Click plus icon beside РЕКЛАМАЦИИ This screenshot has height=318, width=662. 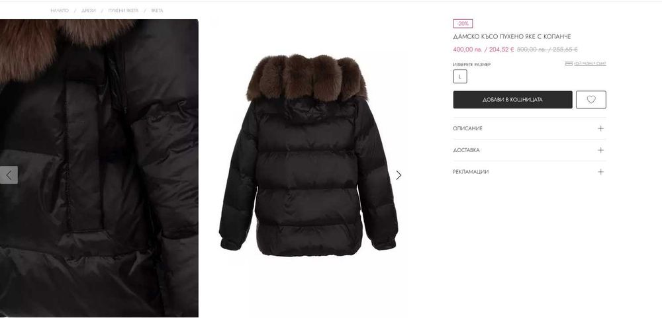(601, 172)
